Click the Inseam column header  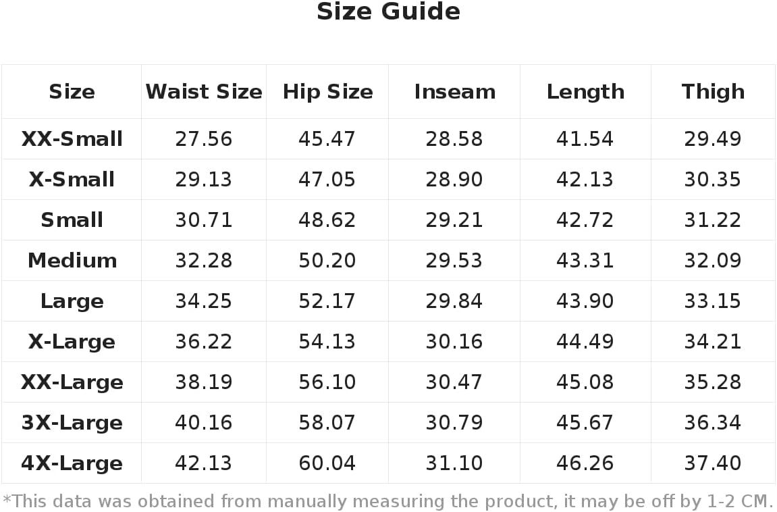pyautogui.click(x=454, y=92)
